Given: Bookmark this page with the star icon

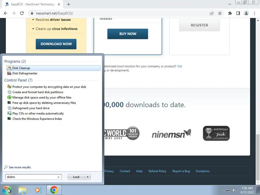Looking at the screenshot, I should click(x=220, y=13).
